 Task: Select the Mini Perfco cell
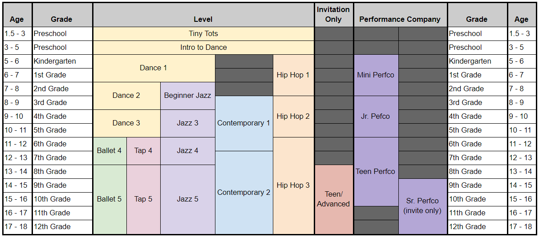(x=376, y=75)
